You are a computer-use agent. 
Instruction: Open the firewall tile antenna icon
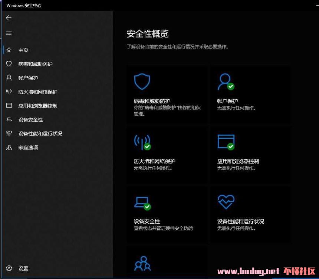142,142
